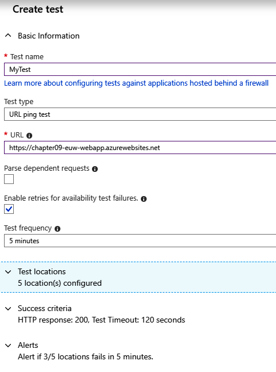
Task: Check the Parse dependent requests checkbox
Action: (9, 179)
